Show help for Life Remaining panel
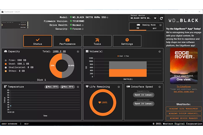203x135 pixels. (x=119, y=87)
